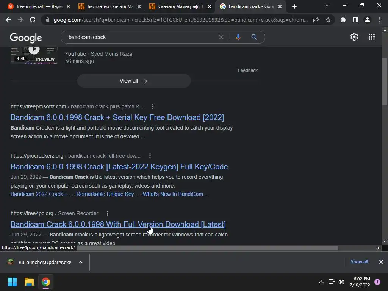Open File Explorer from the taskbar
The width and height of the screenshot is (388, 291).
[29, 282]
